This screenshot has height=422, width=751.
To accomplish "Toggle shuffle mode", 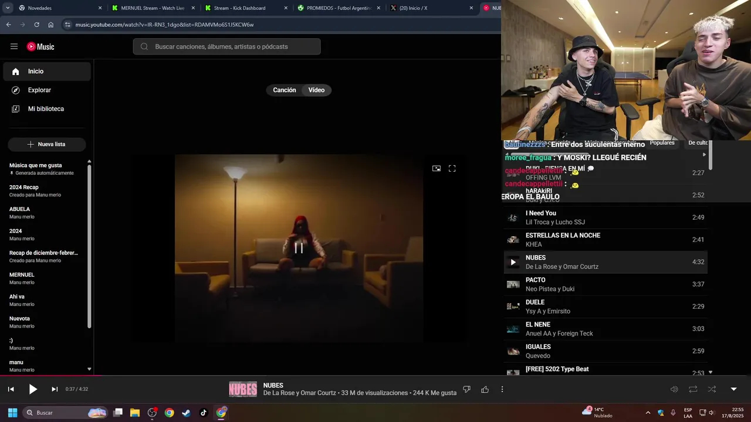I will point(712,389).
